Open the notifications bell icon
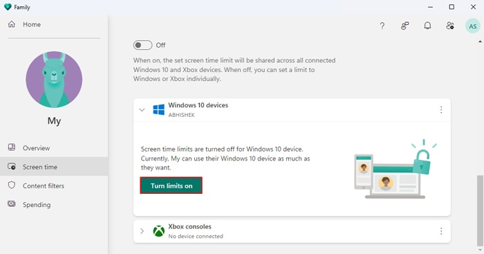This screenshot has width=484, height=254. [x=427, y=26]
